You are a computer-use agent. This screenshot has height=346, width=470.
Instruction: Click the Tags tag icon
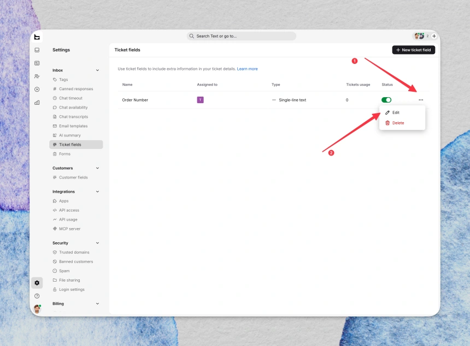[55, 80]
